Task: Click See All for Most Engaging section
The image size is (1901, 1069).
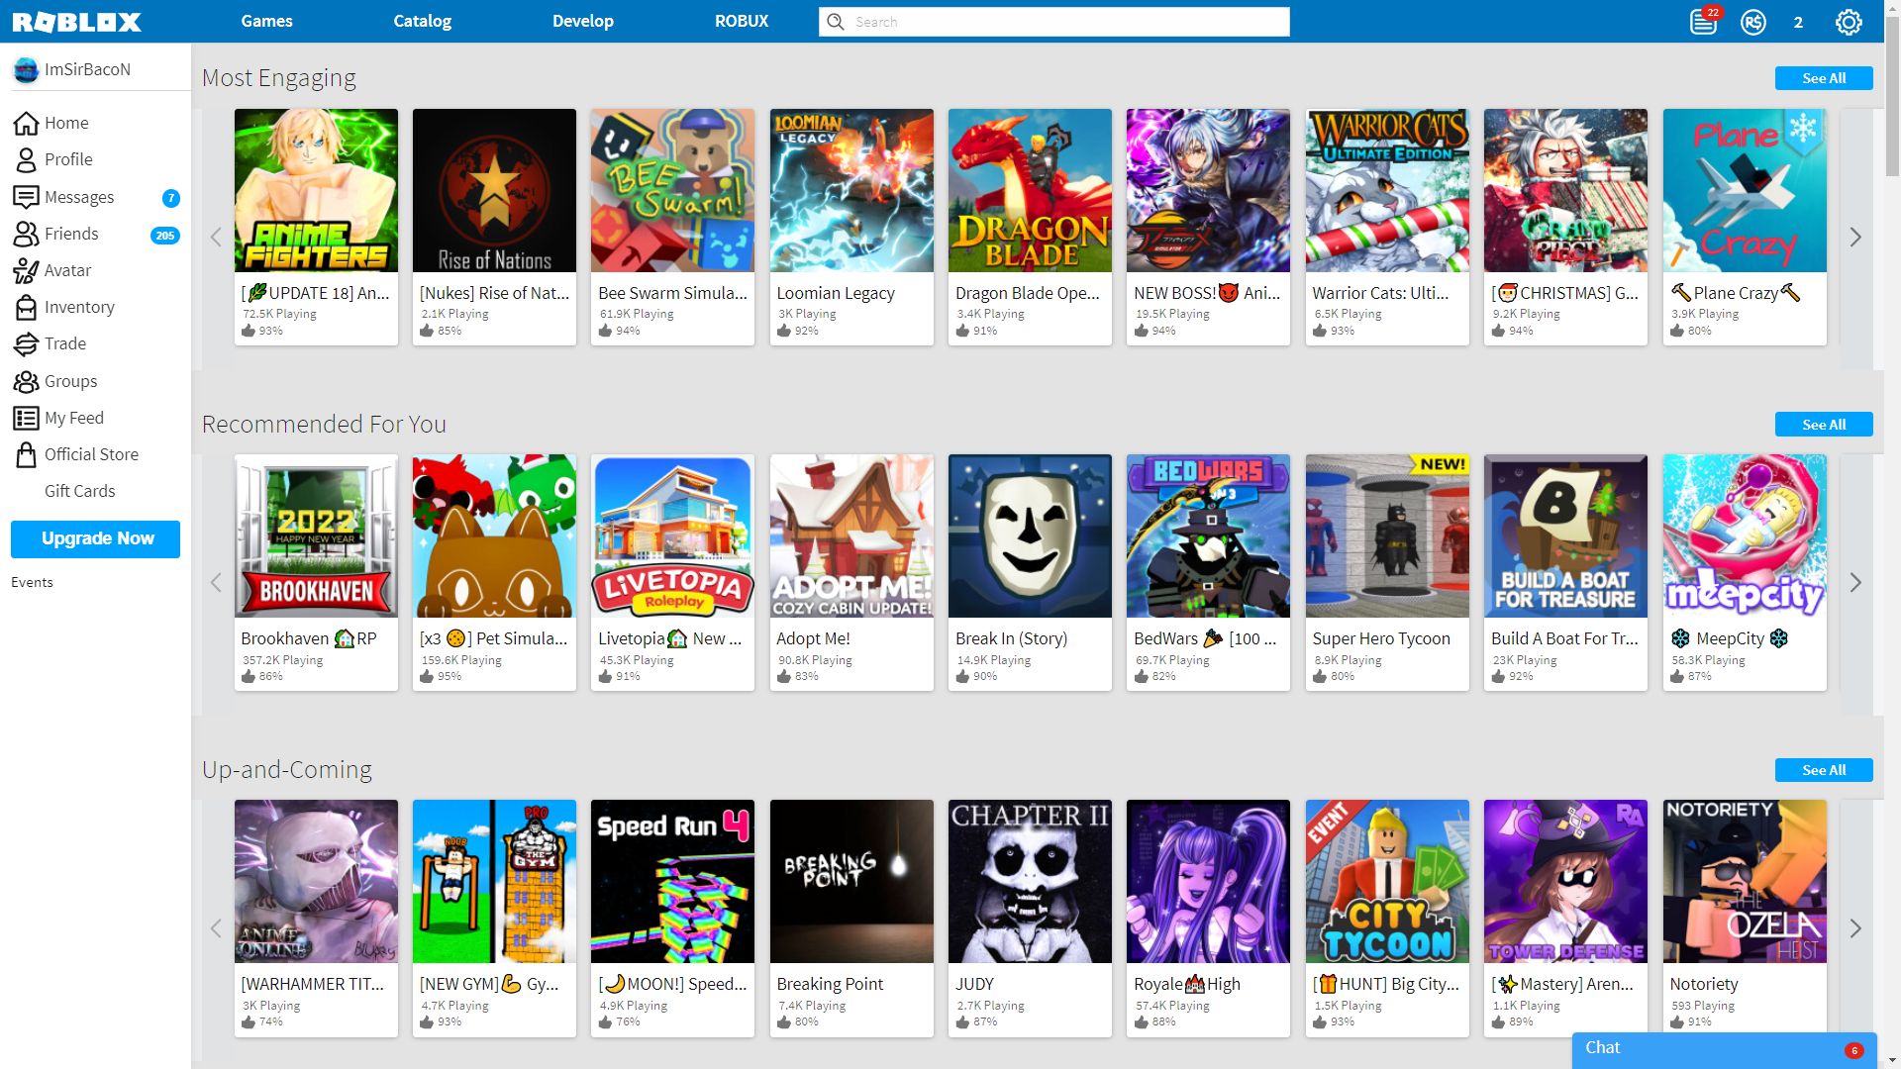Action: (1824, 78)
